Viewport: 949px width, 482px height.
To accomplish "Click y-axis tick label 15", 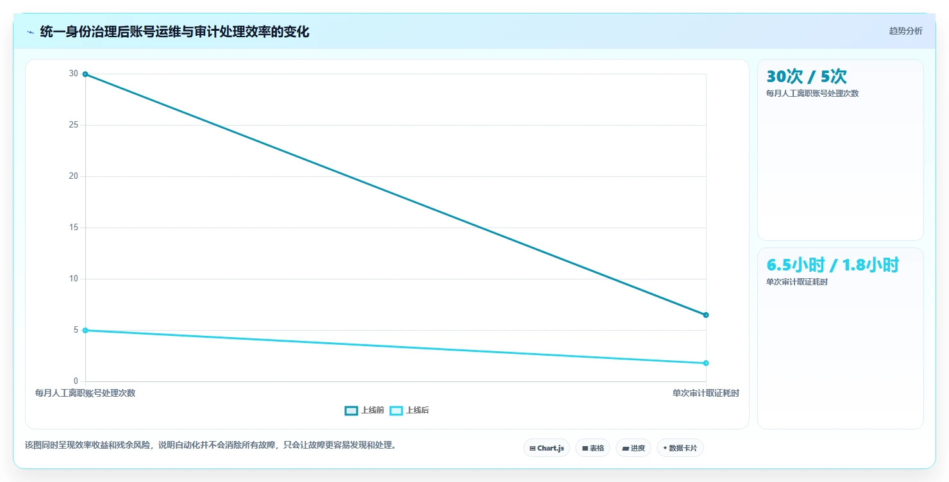I will (73, 228).
